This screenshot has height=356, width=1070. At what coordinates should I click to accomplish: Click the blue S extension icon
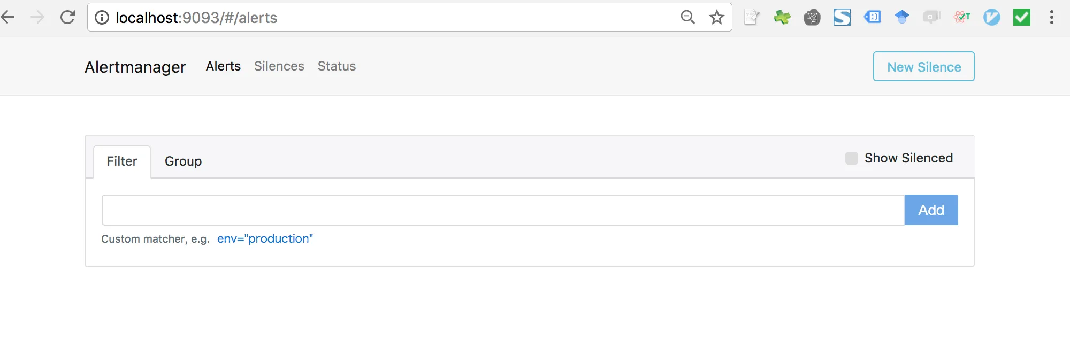click(x=842, y=17)
